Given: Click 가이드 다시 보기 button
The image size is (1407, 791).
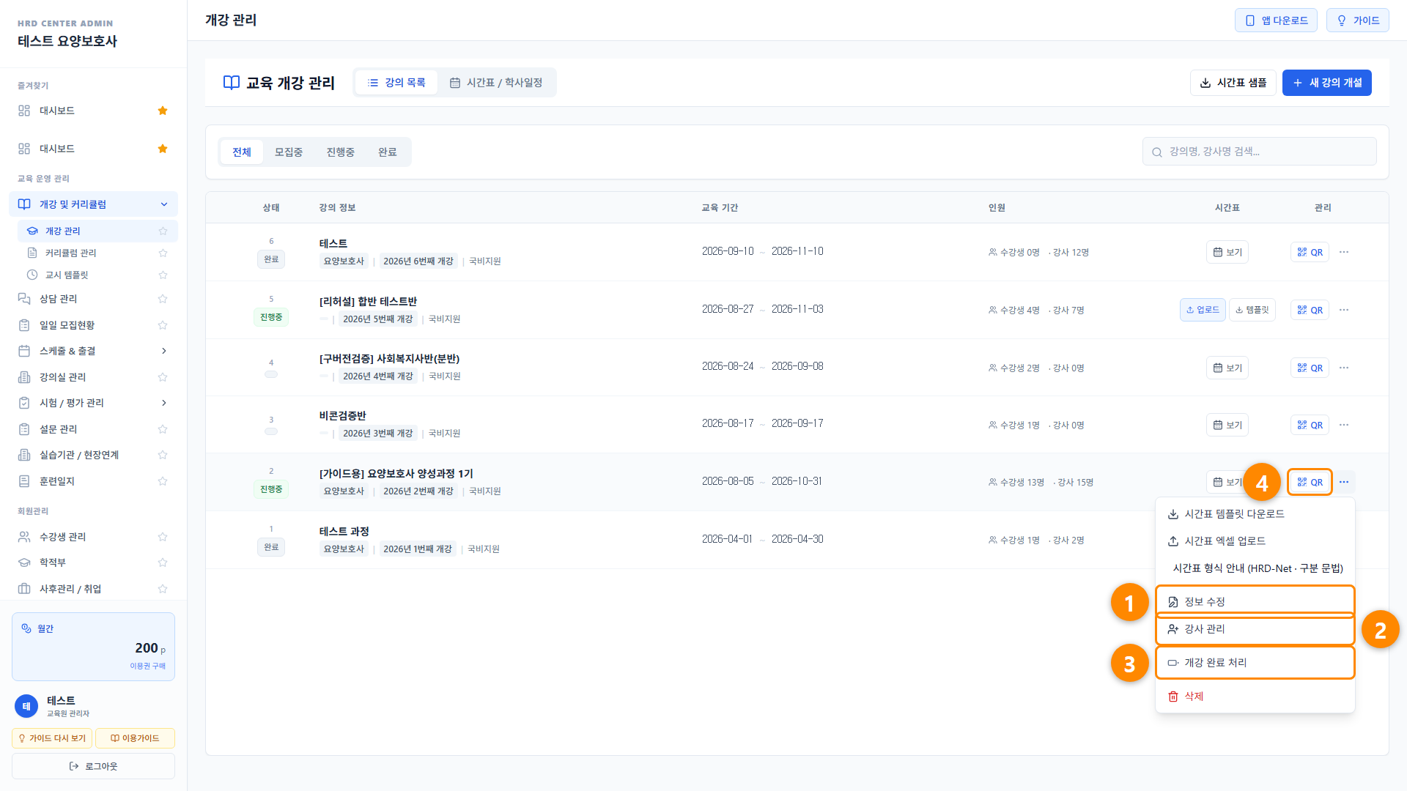Looking at the screenshot, I should [x=52, y=738].
